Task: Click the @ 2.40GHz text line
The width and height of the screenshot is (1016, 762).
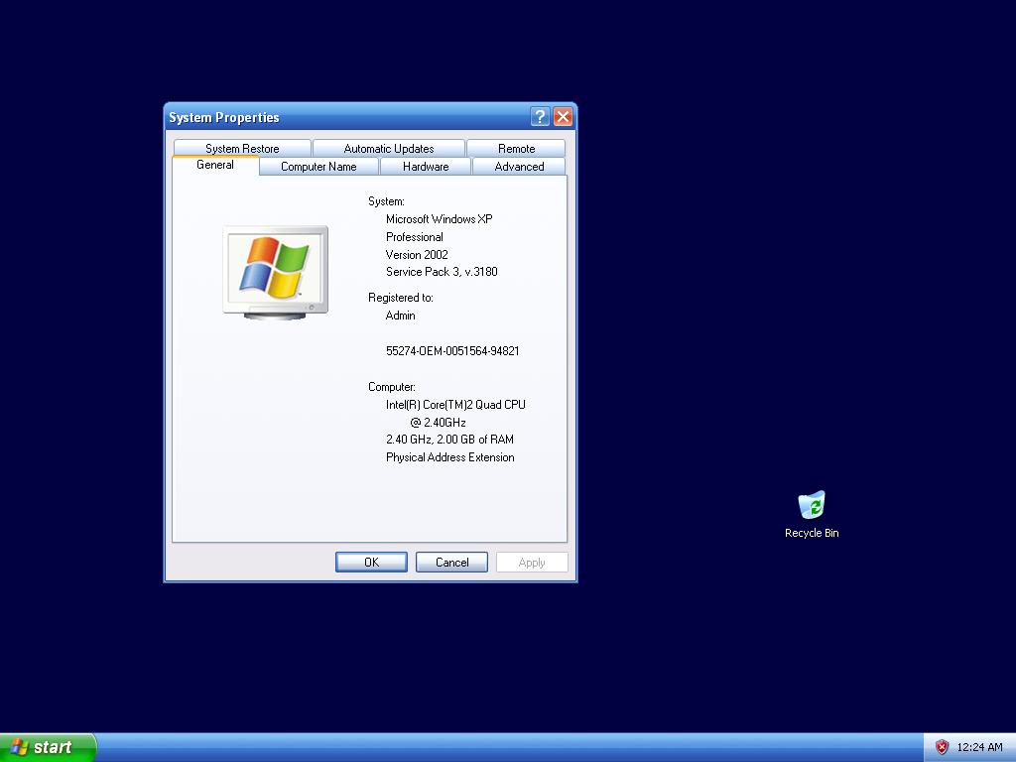Action: click(x=438, y=423)
